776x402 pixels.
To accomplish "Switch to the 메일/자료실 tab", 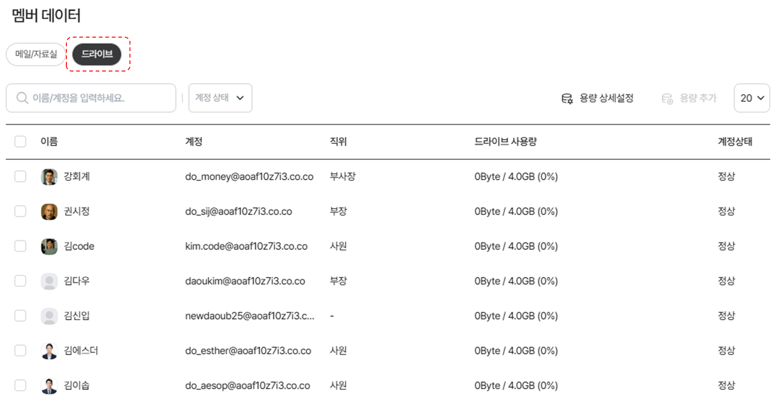I will click(x=36, y=54).
